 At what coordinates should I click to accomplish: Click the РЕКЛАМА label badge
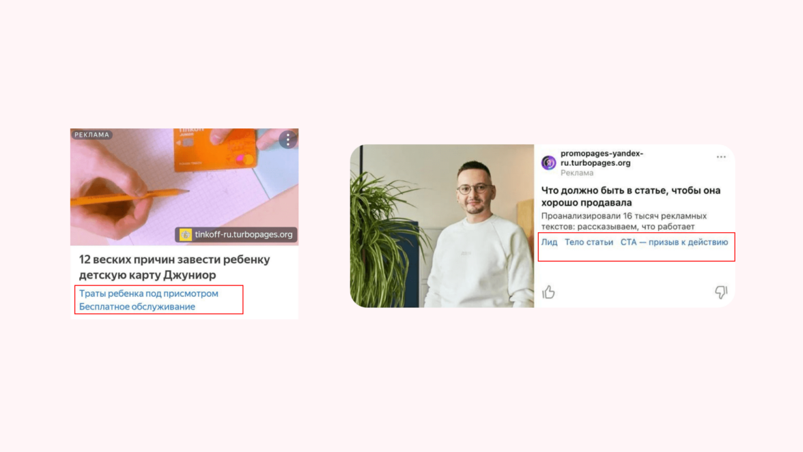coord(91,135)
